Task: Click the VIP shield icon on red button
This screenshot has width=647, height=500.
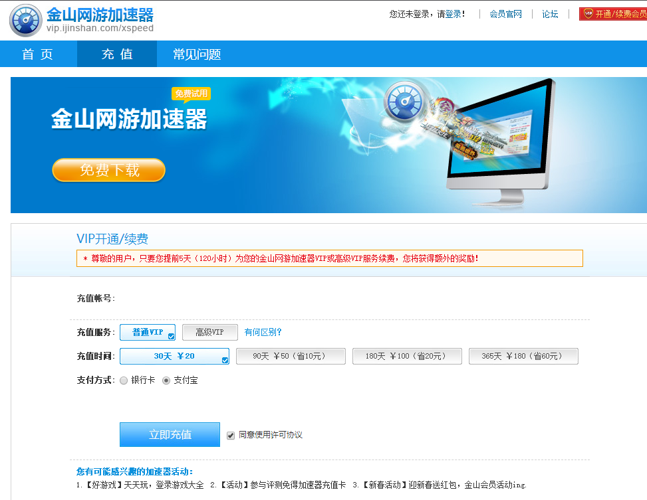Action: 588,13
